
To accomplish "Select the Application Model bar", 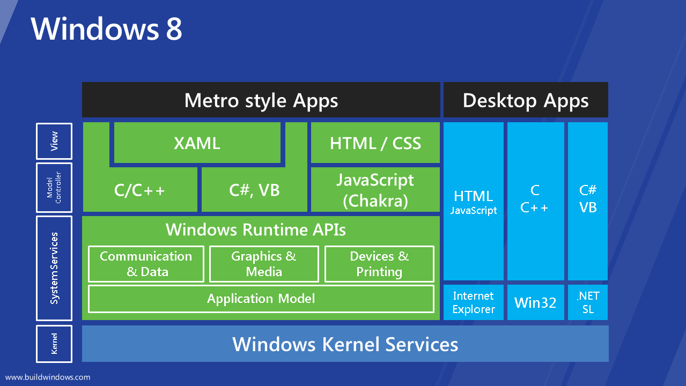I will (261, 299).
